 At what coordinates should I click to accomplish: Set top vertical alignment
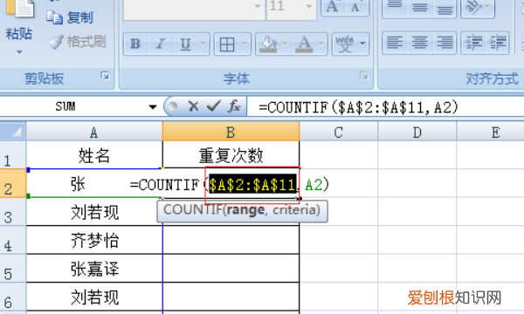point(395,7)
